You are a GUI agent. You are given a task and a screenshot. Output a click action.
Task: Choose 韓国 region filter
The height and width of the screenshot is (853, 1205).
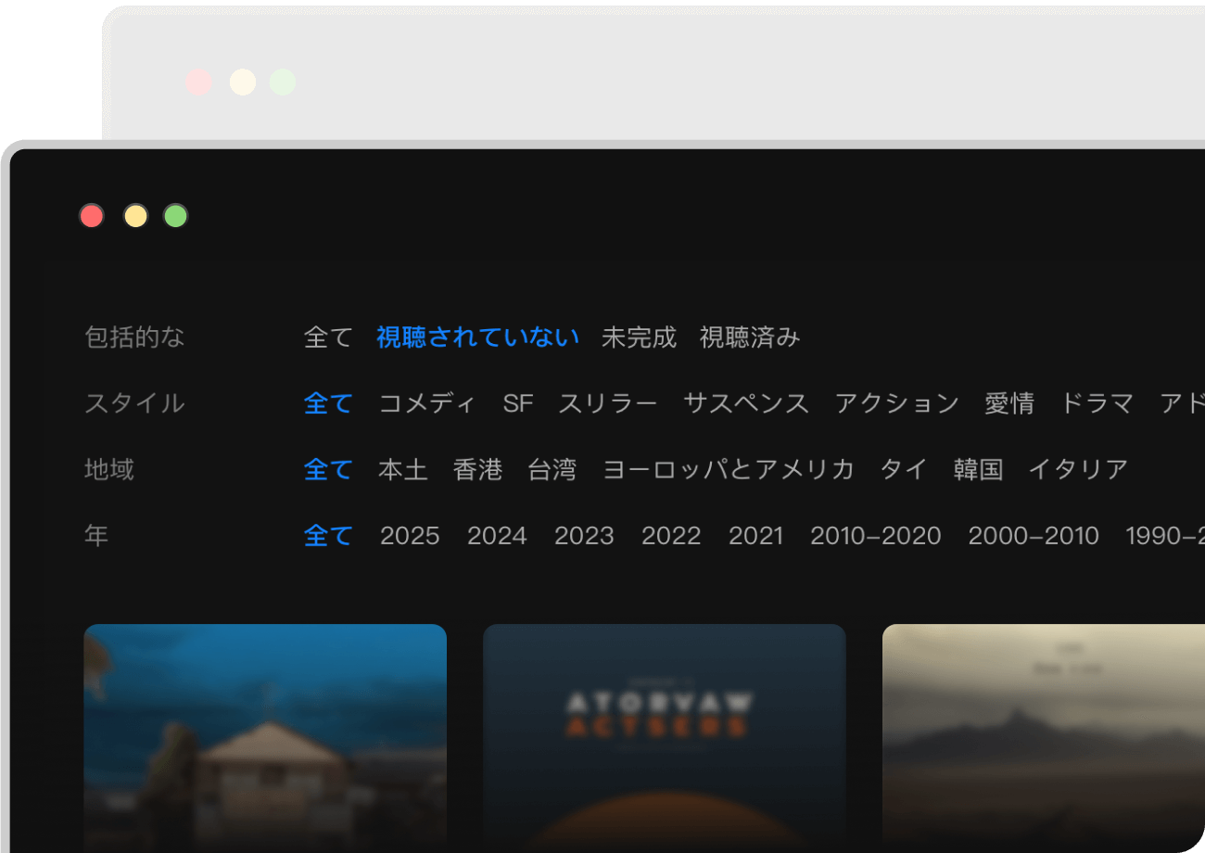pos(978,470)
